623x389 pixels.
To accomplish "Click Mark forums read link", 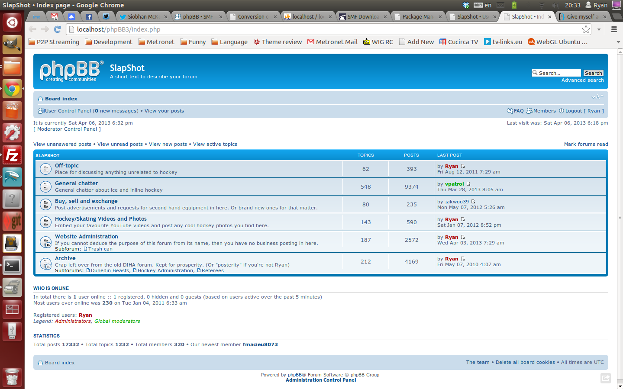I will coord(586,144).
